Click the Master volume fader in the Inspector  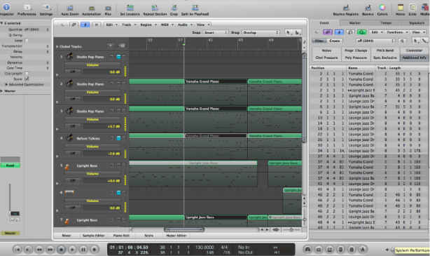[15, 213]
